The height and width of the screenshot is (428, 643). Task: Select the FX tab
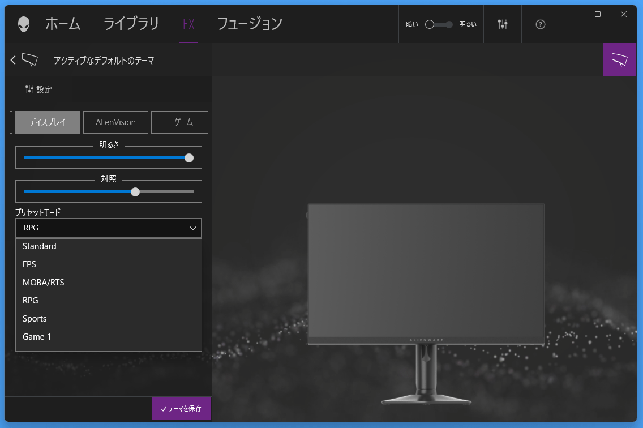(x=188, y=24)
